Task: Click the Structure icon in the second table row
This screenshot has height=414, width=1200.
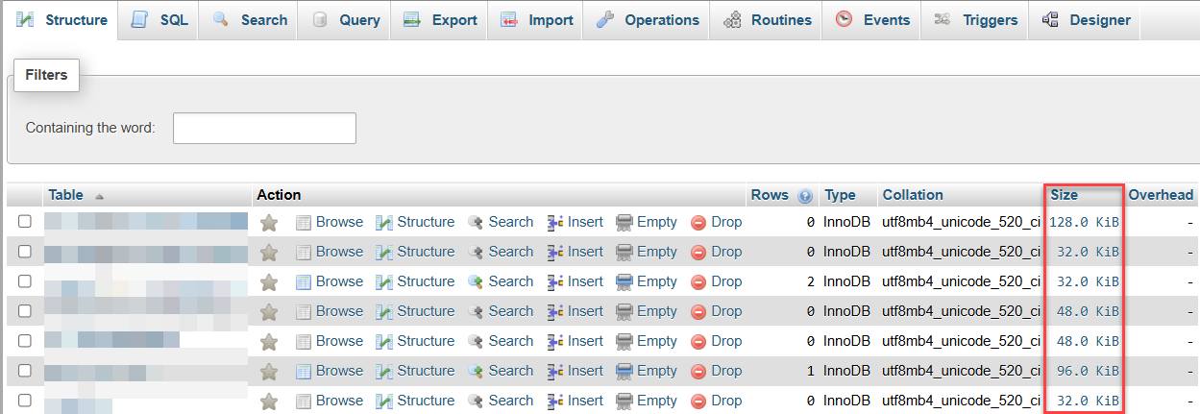Action: pos(384,253)
